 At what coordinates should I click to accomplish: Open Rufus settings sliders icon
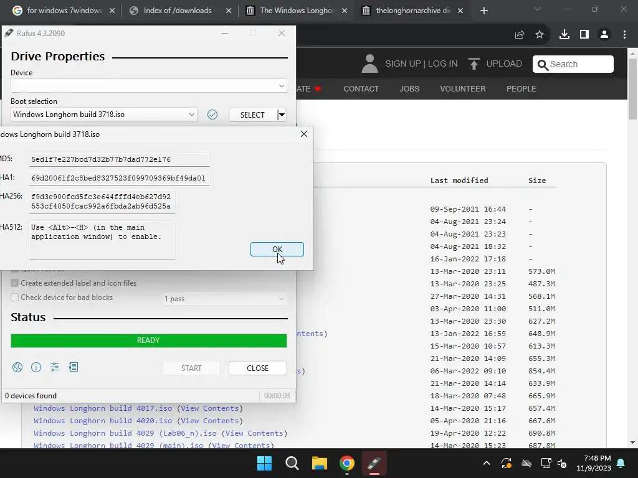coord(55,367)
